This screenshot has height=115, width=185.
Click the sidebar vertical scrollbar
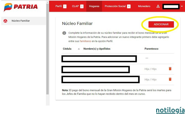(x=48, y=49)
